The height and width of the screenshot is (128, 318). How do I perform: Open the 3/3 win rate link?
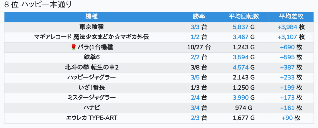195,27
